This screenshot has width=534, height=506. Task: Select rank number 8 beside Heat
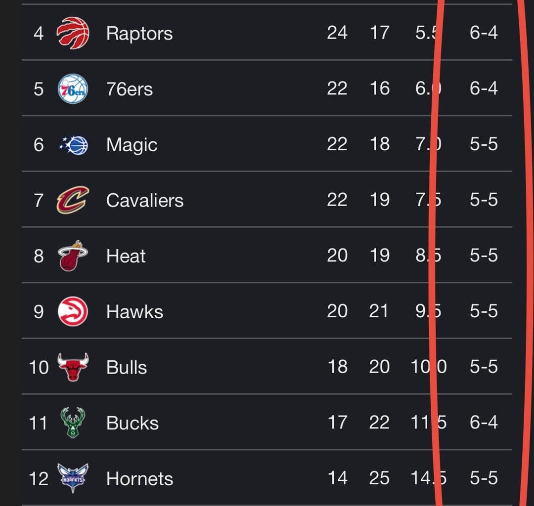click(38, 255)
